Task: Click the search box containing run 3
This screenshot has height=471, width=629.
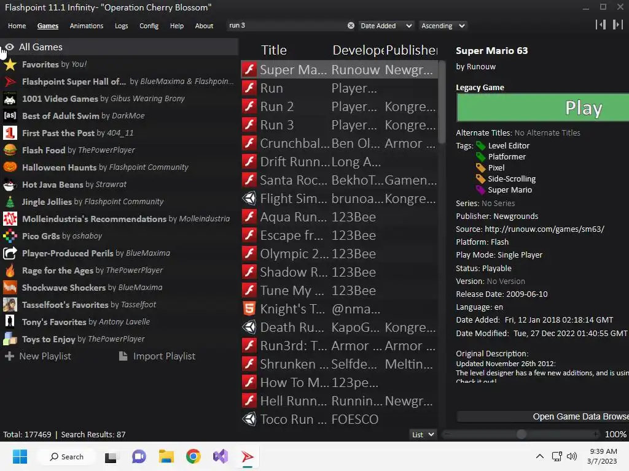Action: point(287,26)
